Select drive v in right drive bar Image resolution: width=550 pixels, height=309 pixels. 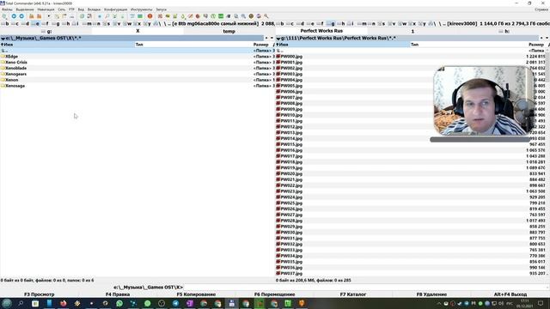pyautogui.click(x=392, y=23)
